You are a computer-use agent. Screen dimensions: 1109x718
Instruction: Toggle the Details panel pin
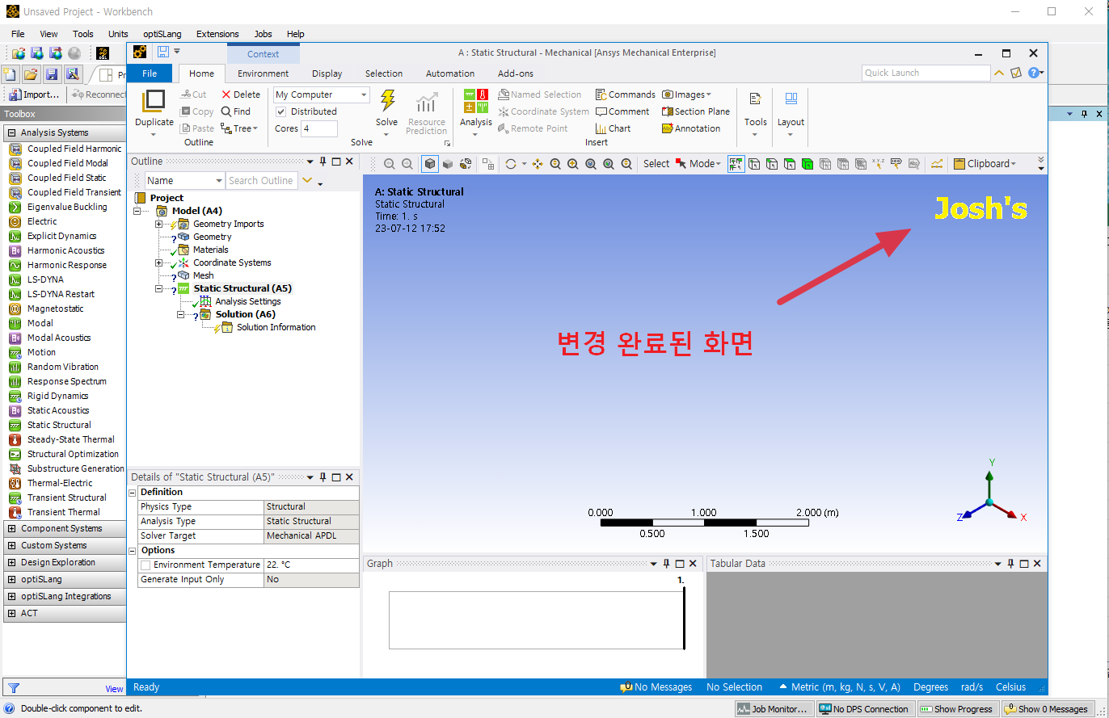[x=323, y=477]
